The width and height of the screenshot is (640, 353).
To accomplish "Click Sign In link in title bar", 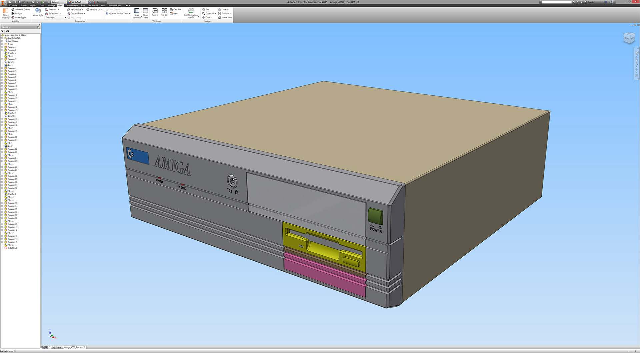I will [x=590, y=2].
